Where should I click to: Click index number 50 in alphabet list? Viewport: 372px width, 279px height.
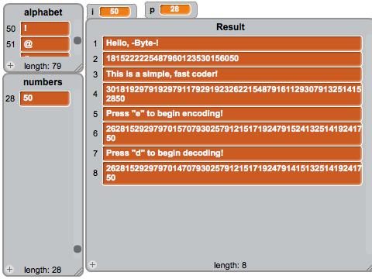[11, 29]
